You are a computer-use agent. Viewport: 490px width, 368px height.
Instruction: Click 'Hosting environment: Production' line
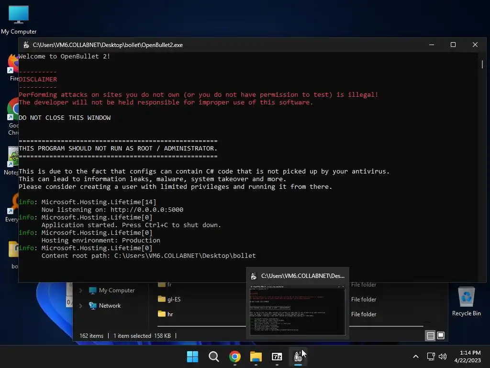(100, 241)
